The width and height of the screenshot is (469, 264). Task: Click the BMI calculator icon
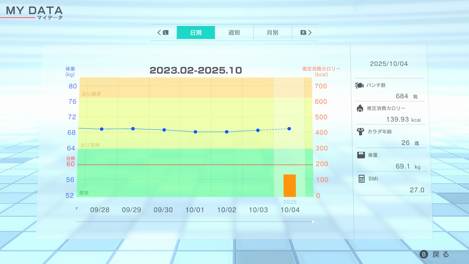pos(362,179)
